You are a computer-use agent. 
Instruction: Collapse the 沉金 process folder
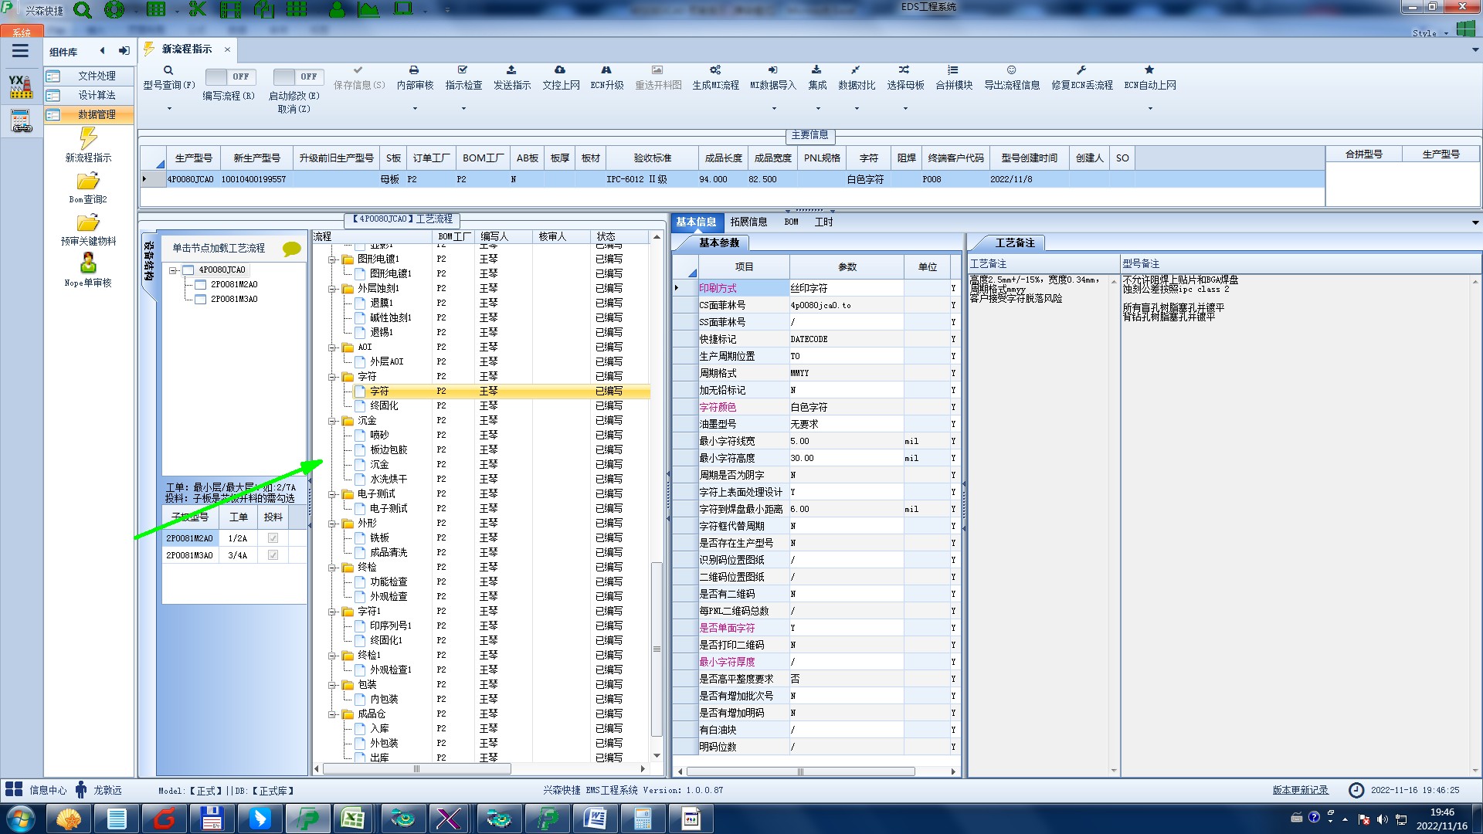click(x=333, y=421)
